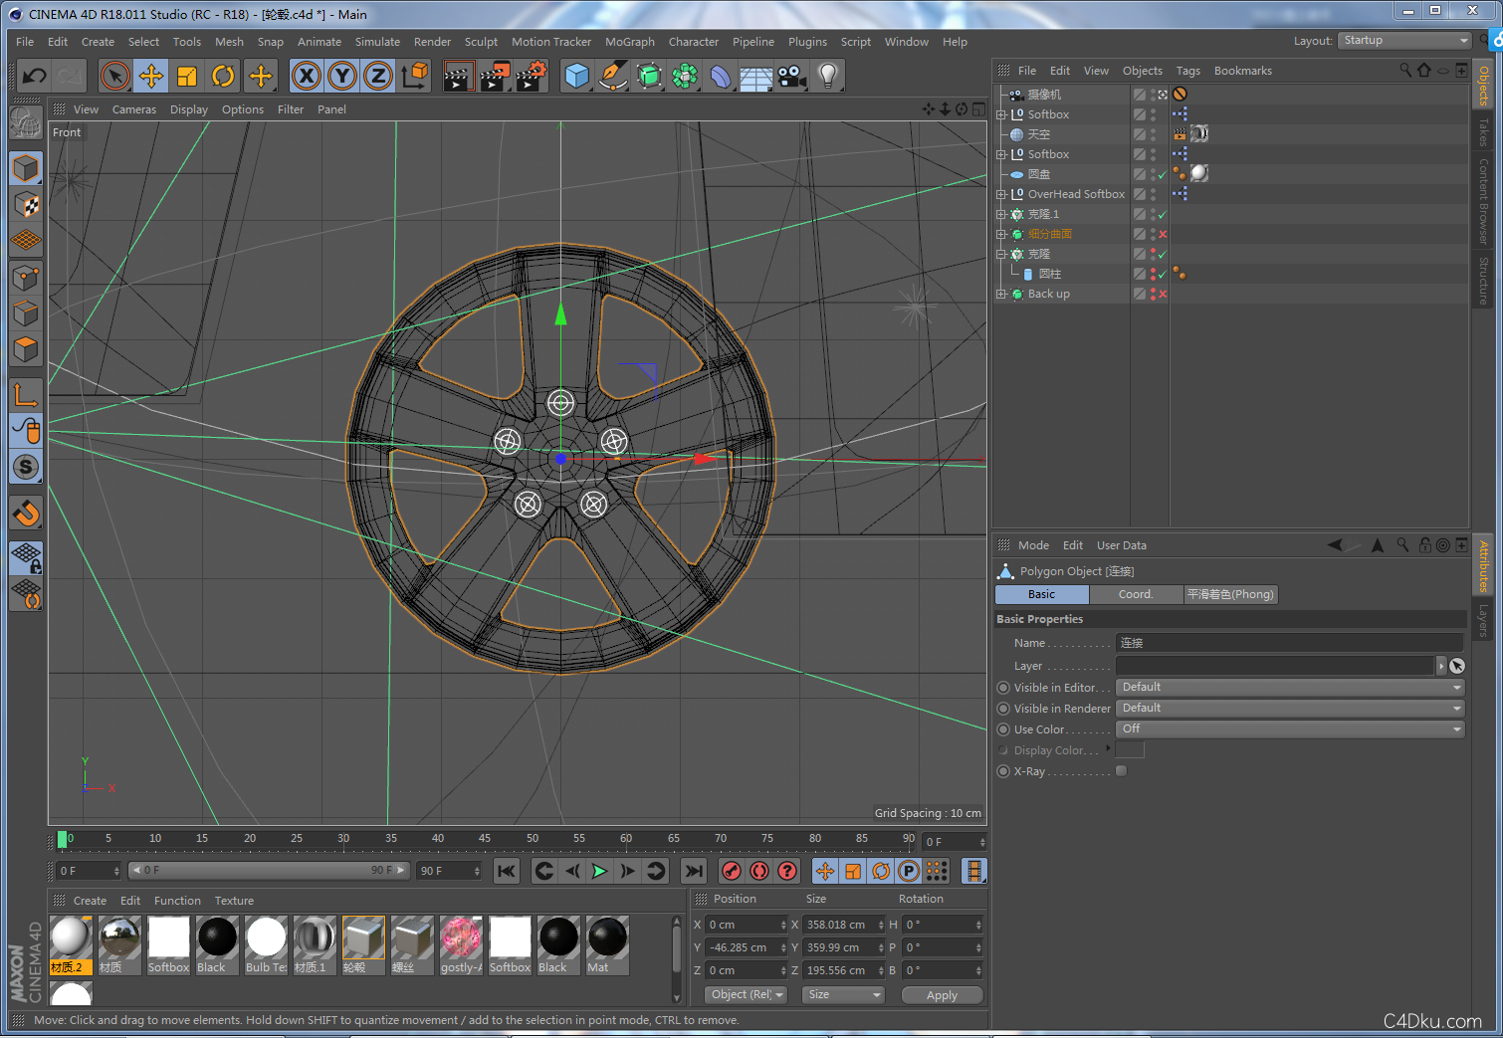Click the Camera object toolbar icon

coord(791,76)
